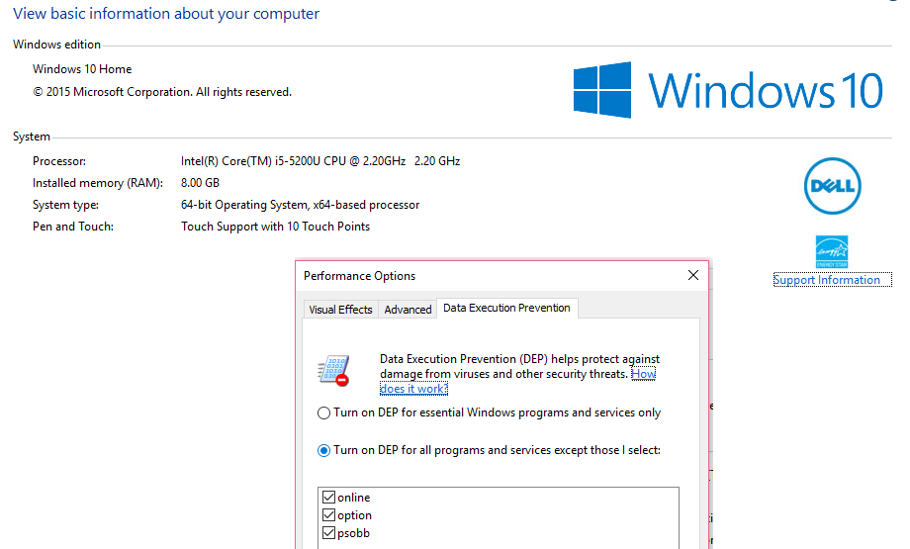Click the '© 2015 Microsoft Corporation' copyright text
This screenshot has width=910, height=549.
click(162, 92)
